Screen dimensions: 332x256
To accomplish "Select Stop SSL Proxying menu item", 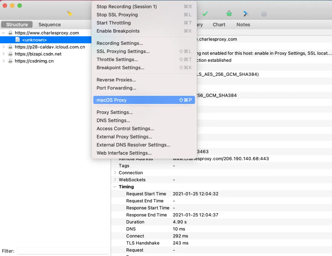I will click(x=144, y=15).
